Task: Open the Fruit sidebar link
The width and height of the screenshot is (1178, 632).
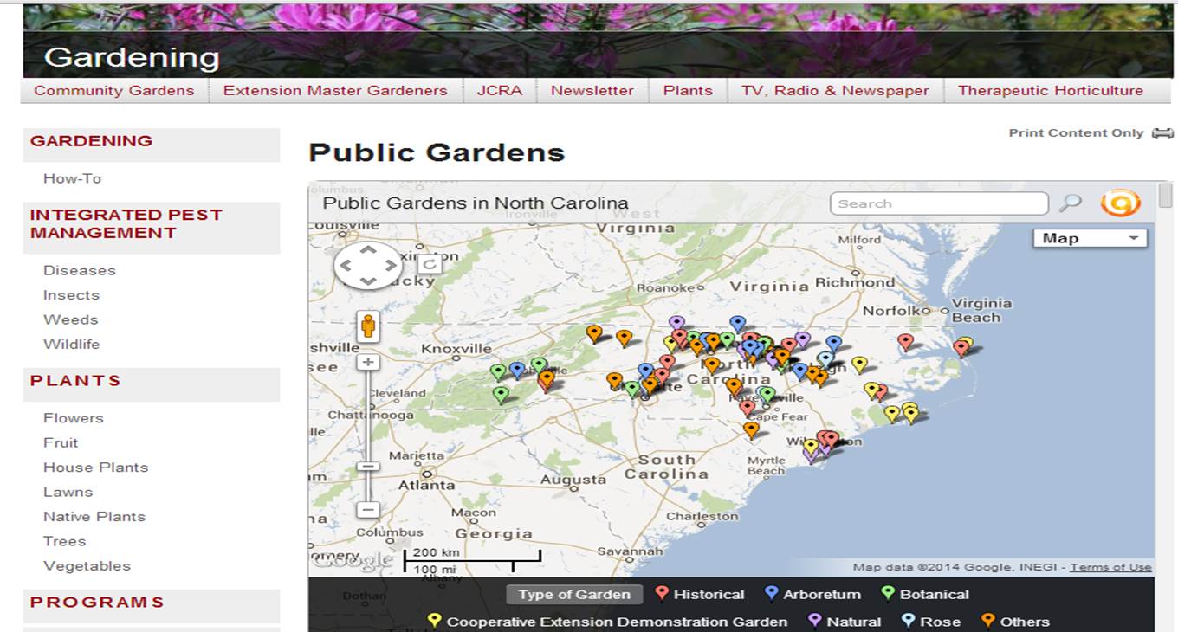Action: click(x=61, y=442)
